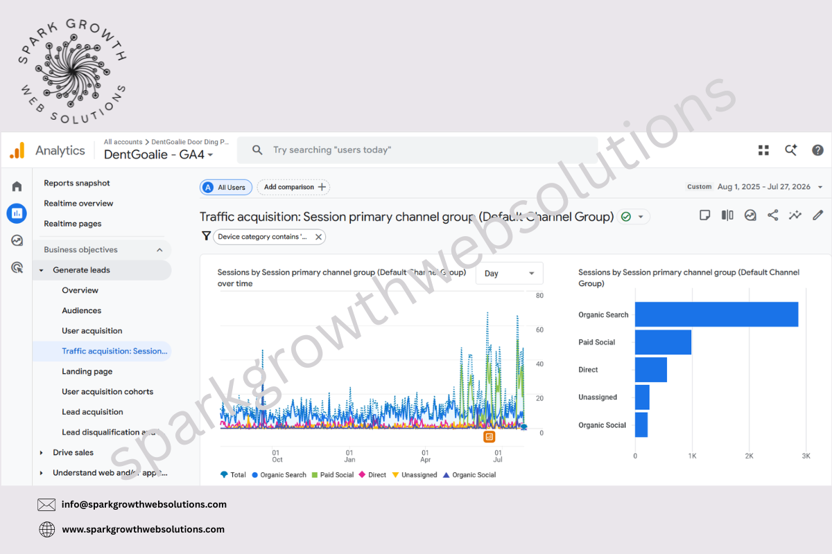Open the Lead acquisition report
832x554 pixels.
click(x=92, y=412)
